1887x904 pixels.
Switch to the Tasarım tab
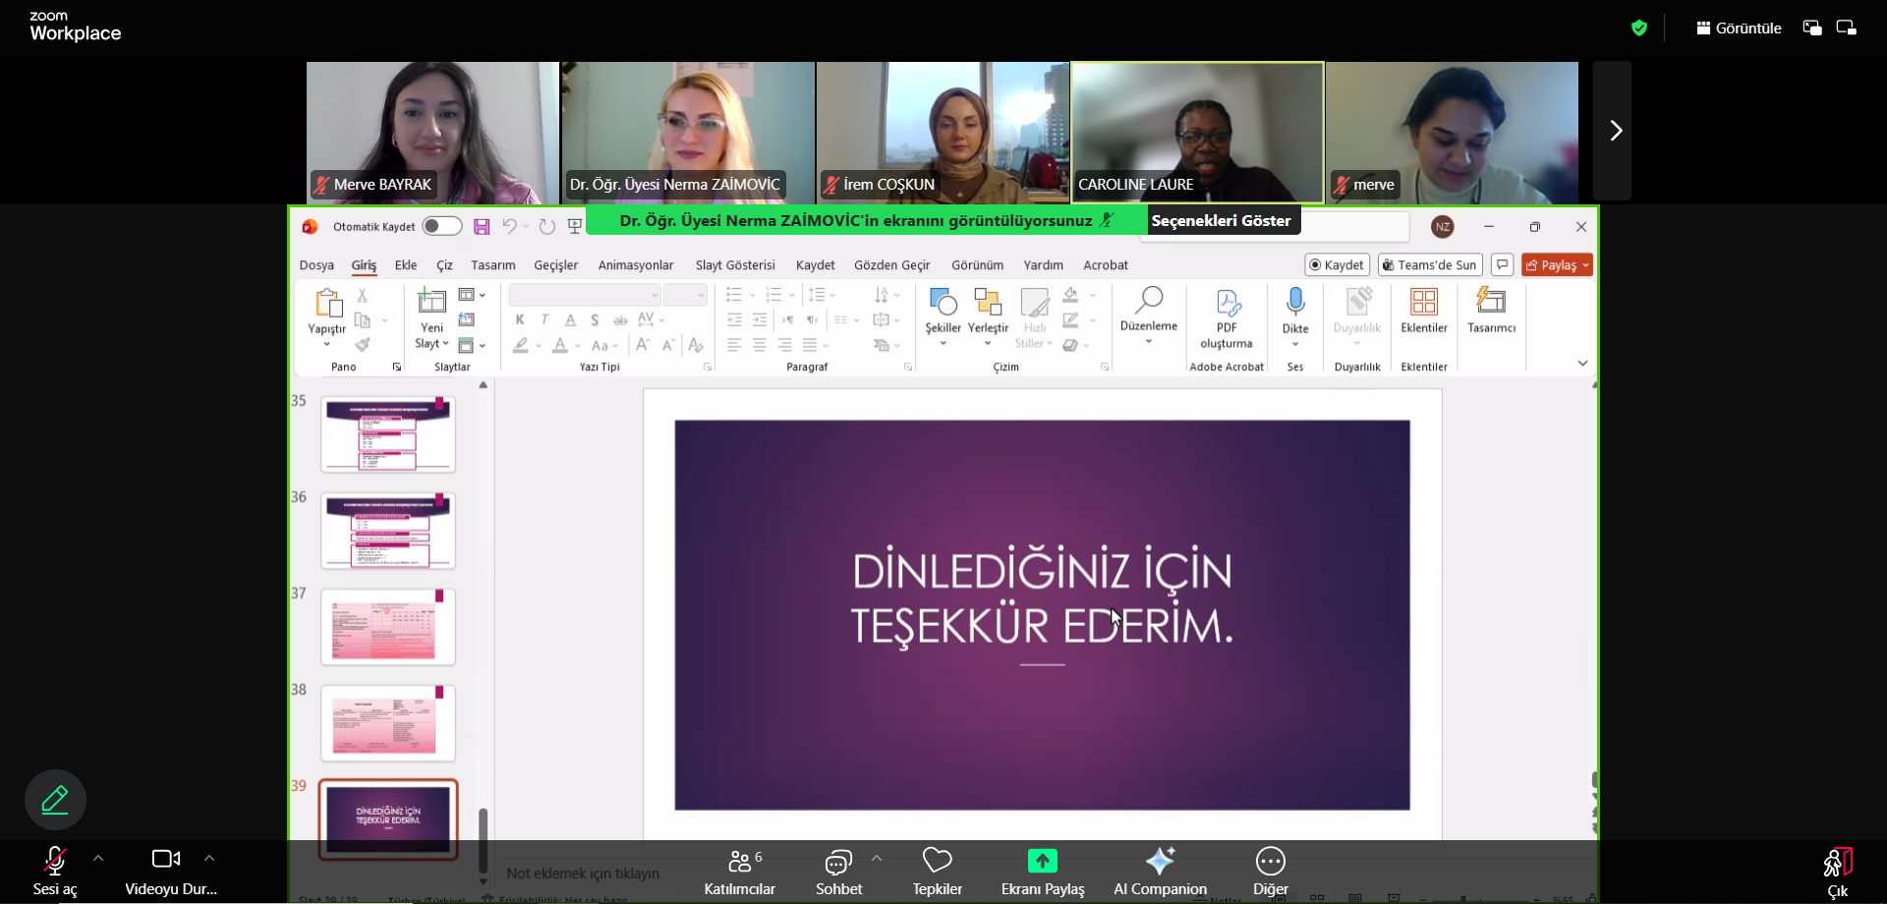(x=492, y=265)
